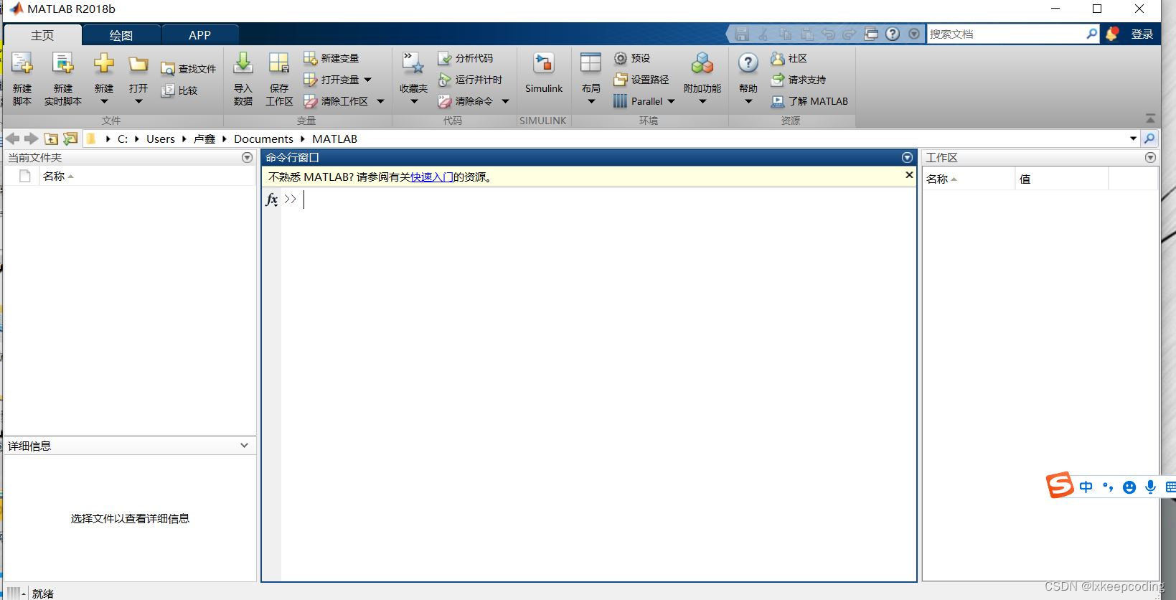Click 导入数据 (Import Data) icon

(x=243, y=64)
